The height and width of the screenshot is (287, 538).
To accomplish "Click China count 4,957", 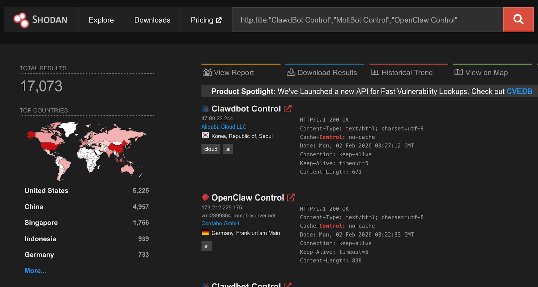I will pyautogui.click(x=141, y=207).
